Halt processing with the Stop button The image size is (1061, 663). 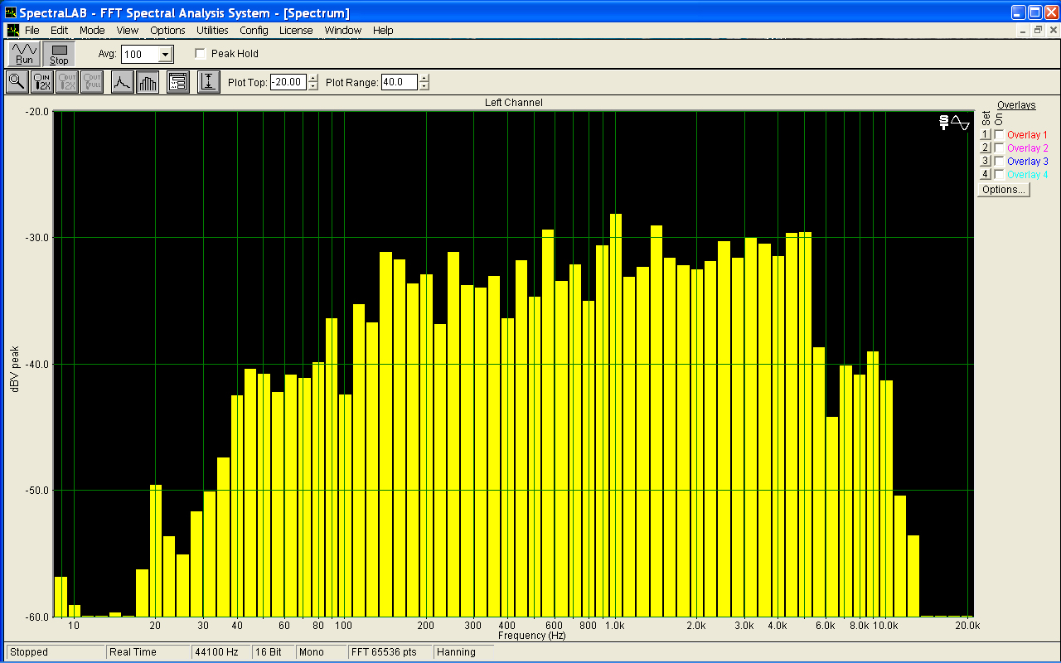pos(59,54)
